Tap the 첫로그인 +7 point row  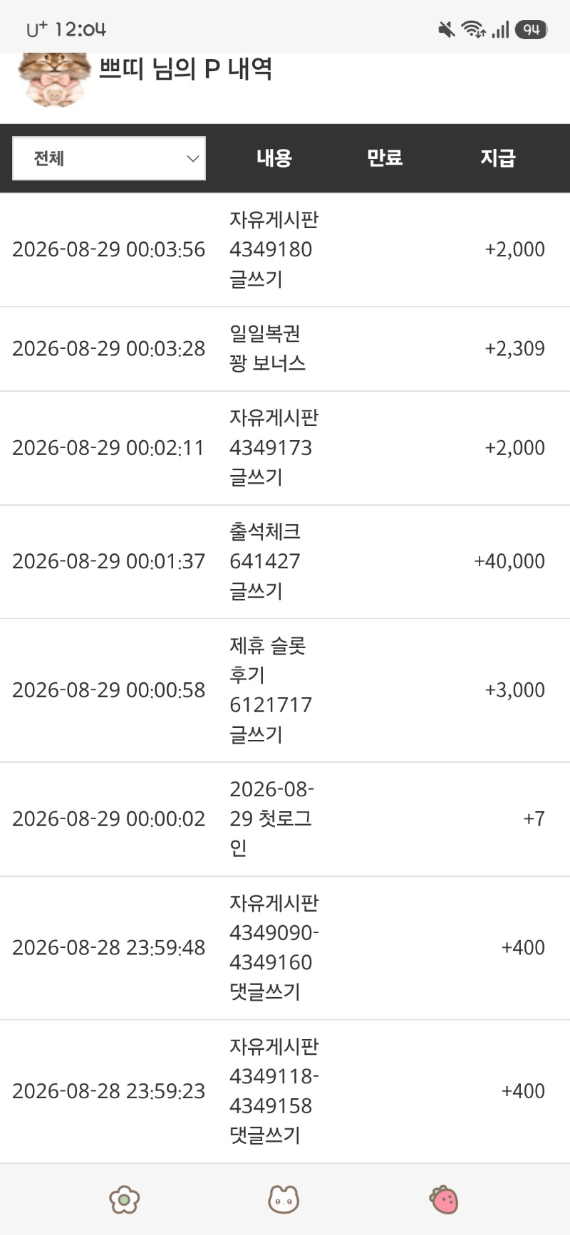point(285,819)
